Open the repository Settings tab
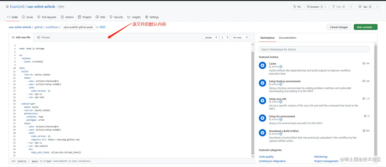 (x=152, y=17)
